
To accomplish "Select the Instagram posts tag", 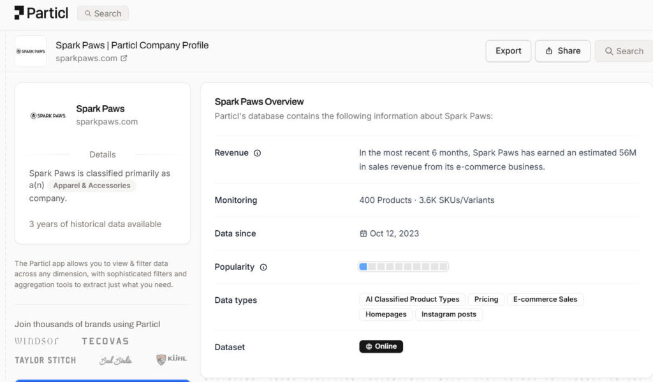I will click(448, 314).
